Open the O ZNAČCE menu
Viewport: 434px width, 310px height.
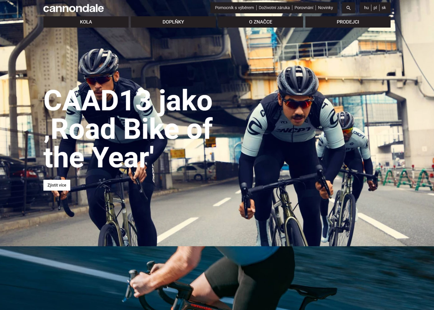point(261,22)
